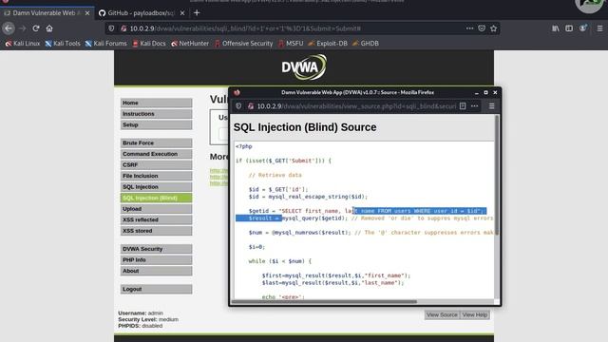The image size is (608, 342).
Task: Select Upload menu item
Action: pyautogui.click(x=156, y=209)
